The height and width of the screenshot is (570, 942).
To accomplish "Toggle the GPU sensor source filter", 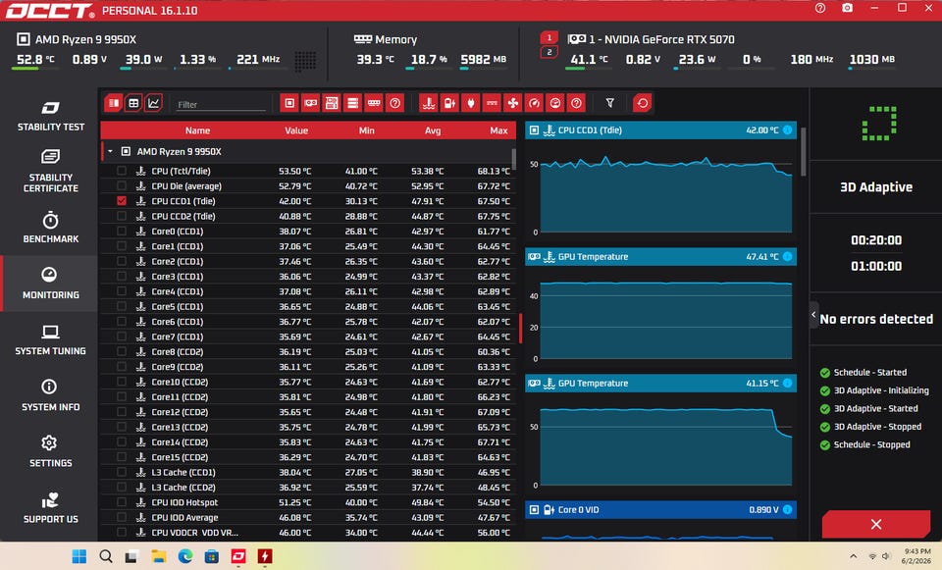I will click(x=311, y=103).
